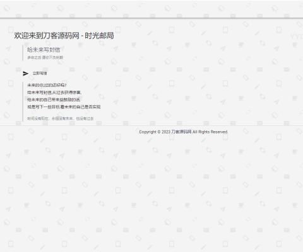Screen dimensions: 303x252
Task: Click the 时光邮局 portion of the title
Action: pos(99,36)
